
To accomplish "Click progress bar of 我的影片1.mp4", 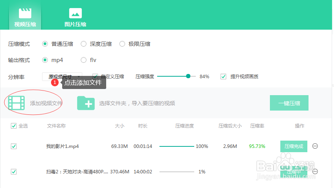I will click(177, 146).
